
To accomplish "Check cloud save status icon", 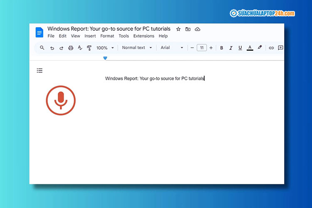I will click(197, 29).
